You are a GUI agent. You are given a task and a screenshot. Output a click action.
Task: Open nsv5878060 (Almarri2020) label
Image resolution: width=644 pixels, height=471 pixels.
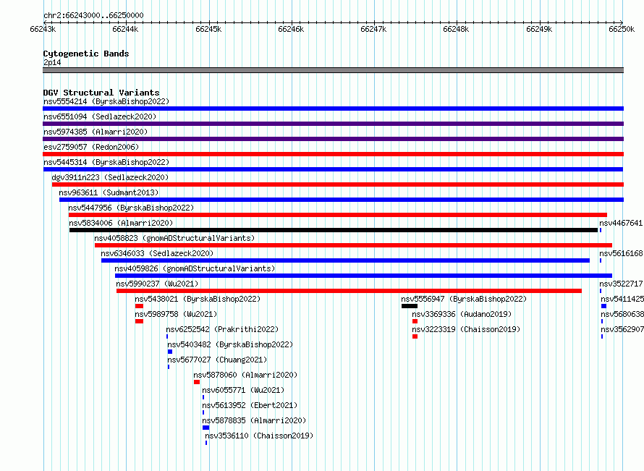tap(245, 375)
